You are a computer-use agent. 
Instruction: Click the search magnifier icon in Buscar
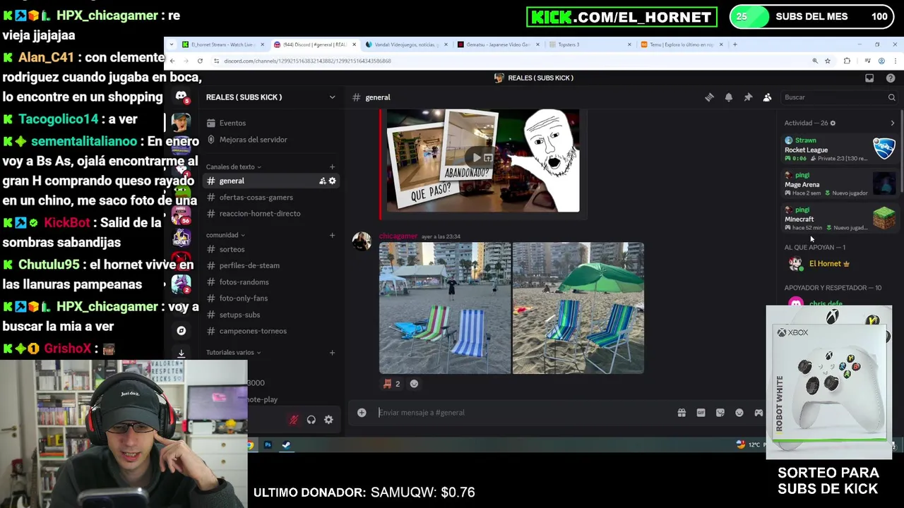[891, 97]
